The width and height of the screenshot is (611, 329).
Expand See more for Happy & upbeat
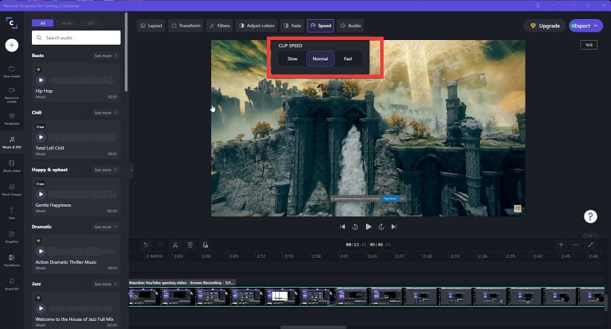[x=105, y=170]
